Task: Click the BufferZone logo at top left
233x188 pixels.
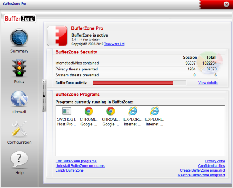Action: [20, 19]
